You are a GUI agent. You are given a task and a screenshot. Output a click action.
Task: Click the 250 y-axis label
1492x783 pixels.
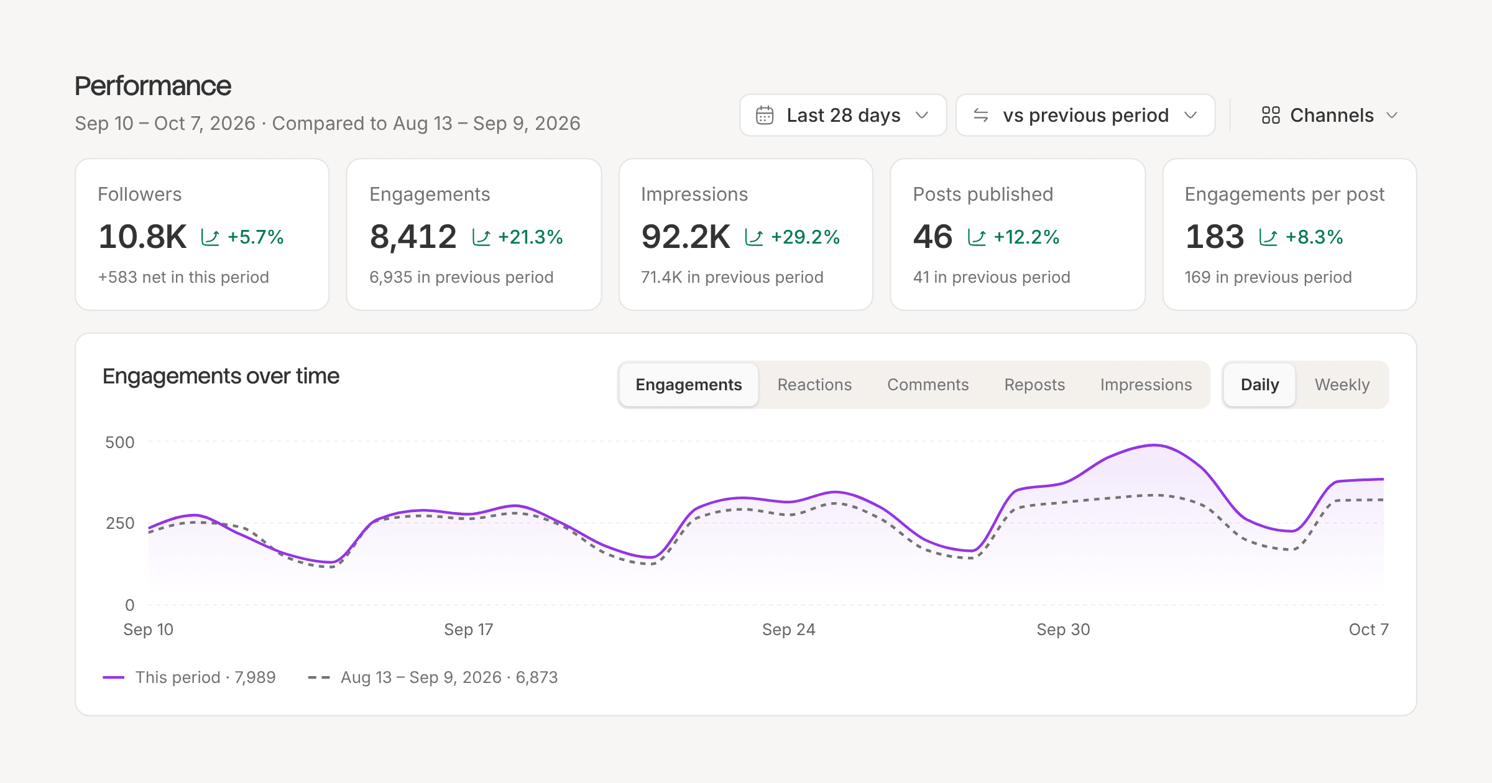point(119,523)
